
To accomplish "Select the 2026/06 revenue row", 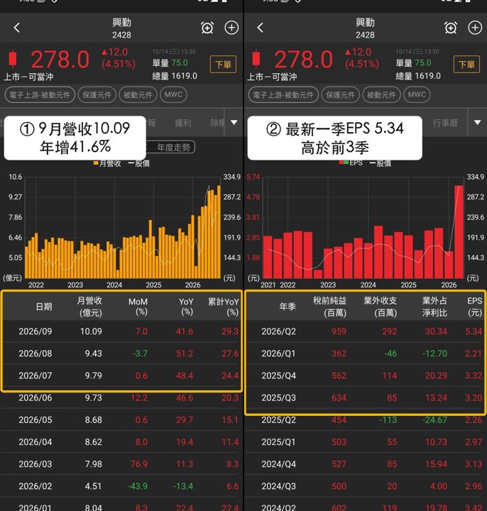I will click(x=121, y=398).
